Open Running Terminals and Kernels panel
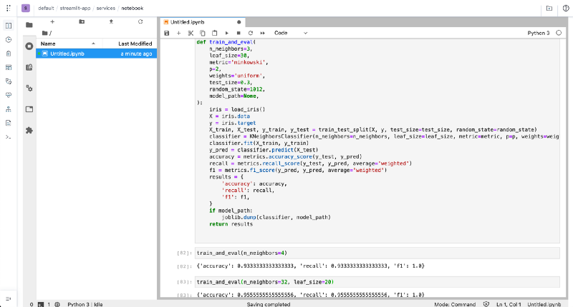This screenshot has width=573, height=307. [29, 46]
